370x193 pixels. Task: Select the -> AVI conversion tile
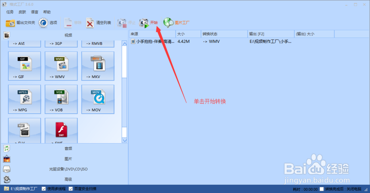click(x=24, y=44)
